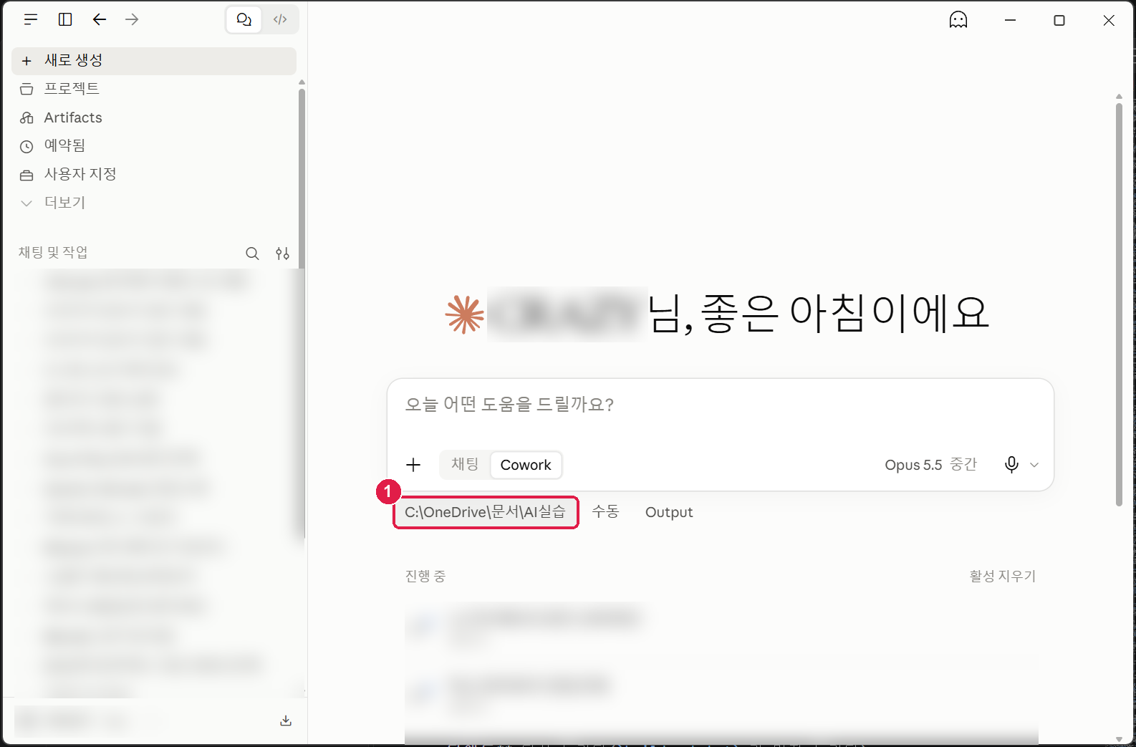Maximize the application window
This screenshot has height=747, width=1136.
click(1059, 20)
